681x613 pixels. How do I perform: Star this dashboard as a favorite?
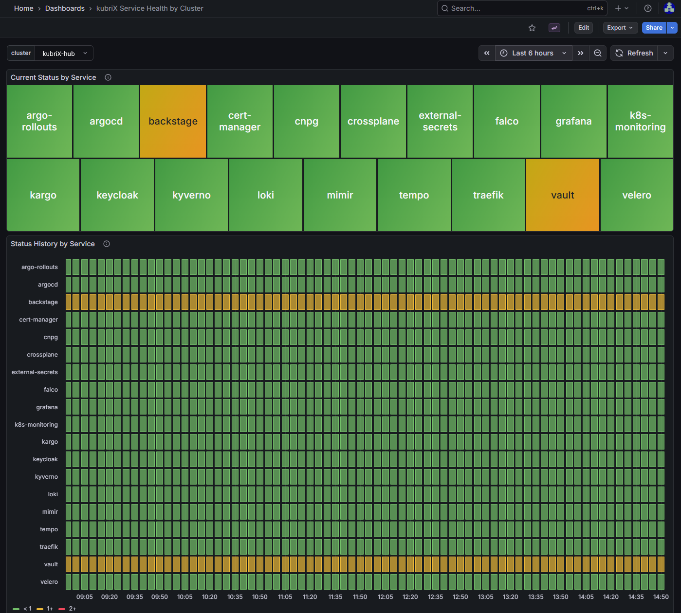coord(532,28)
